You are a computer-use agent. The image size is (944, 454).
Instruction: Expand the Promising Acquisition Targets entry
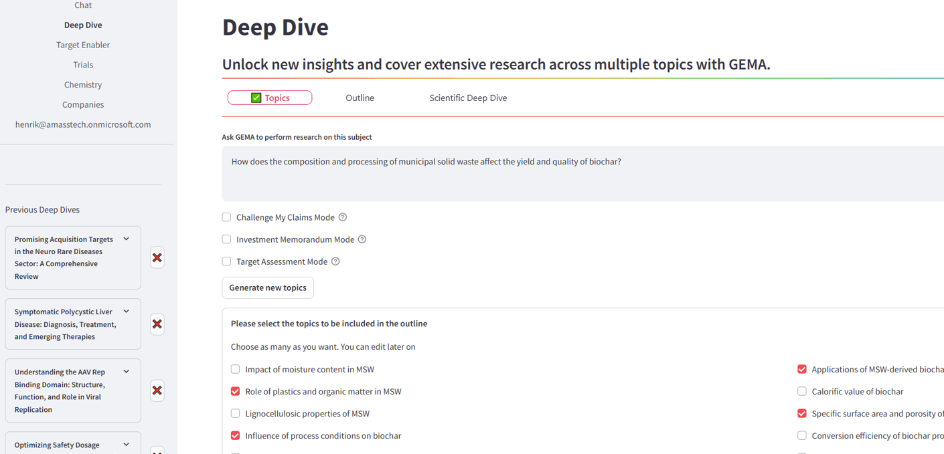coord(126,239)
